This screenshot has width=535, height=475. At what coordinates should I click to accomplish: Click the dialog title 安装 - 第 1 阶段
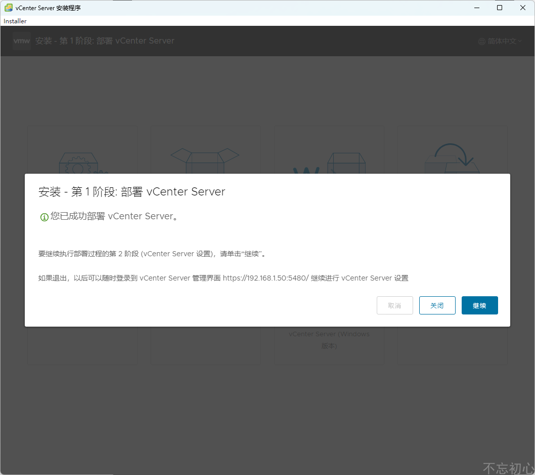coord(131,192)
